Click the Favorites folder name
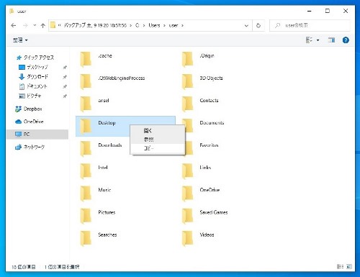 click(209, 145)
